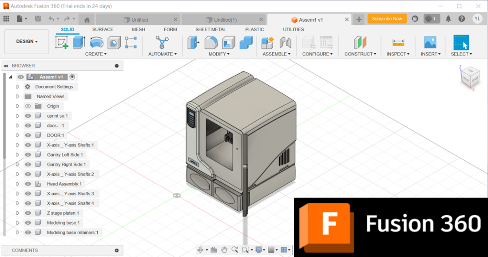Select the Rectangular Pattern tool
This screenshot has height=257, width=488.
131,42
